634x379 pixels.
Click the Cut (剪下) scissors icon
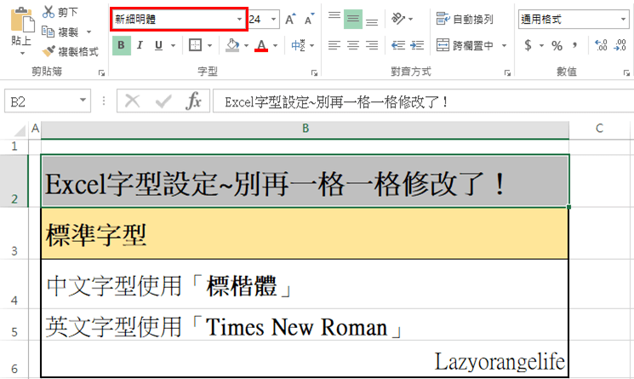48,13
